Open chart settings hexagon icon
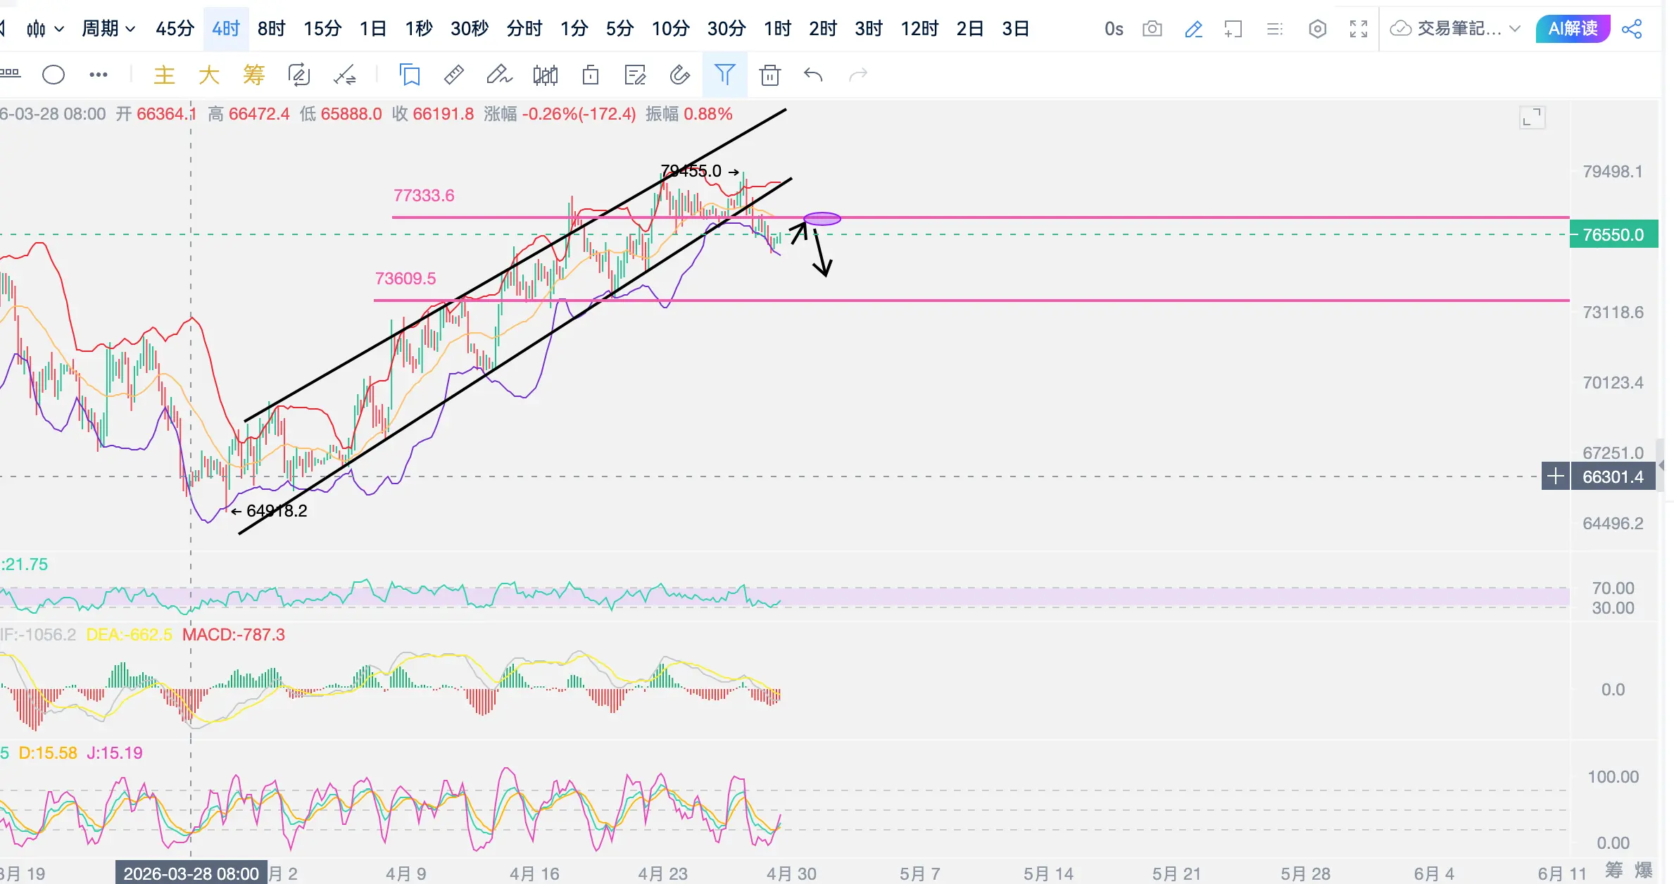 1317,29
